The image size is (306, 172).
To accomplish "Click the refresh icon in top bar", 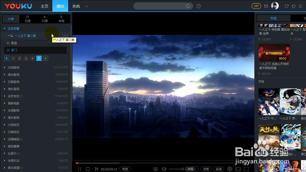I will click(x=286, y=6).
